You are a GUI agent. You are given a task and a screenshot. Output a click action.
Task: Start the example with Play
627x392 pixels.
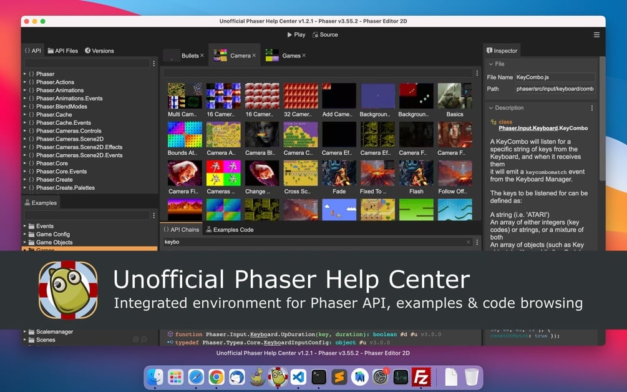point(296,35)
